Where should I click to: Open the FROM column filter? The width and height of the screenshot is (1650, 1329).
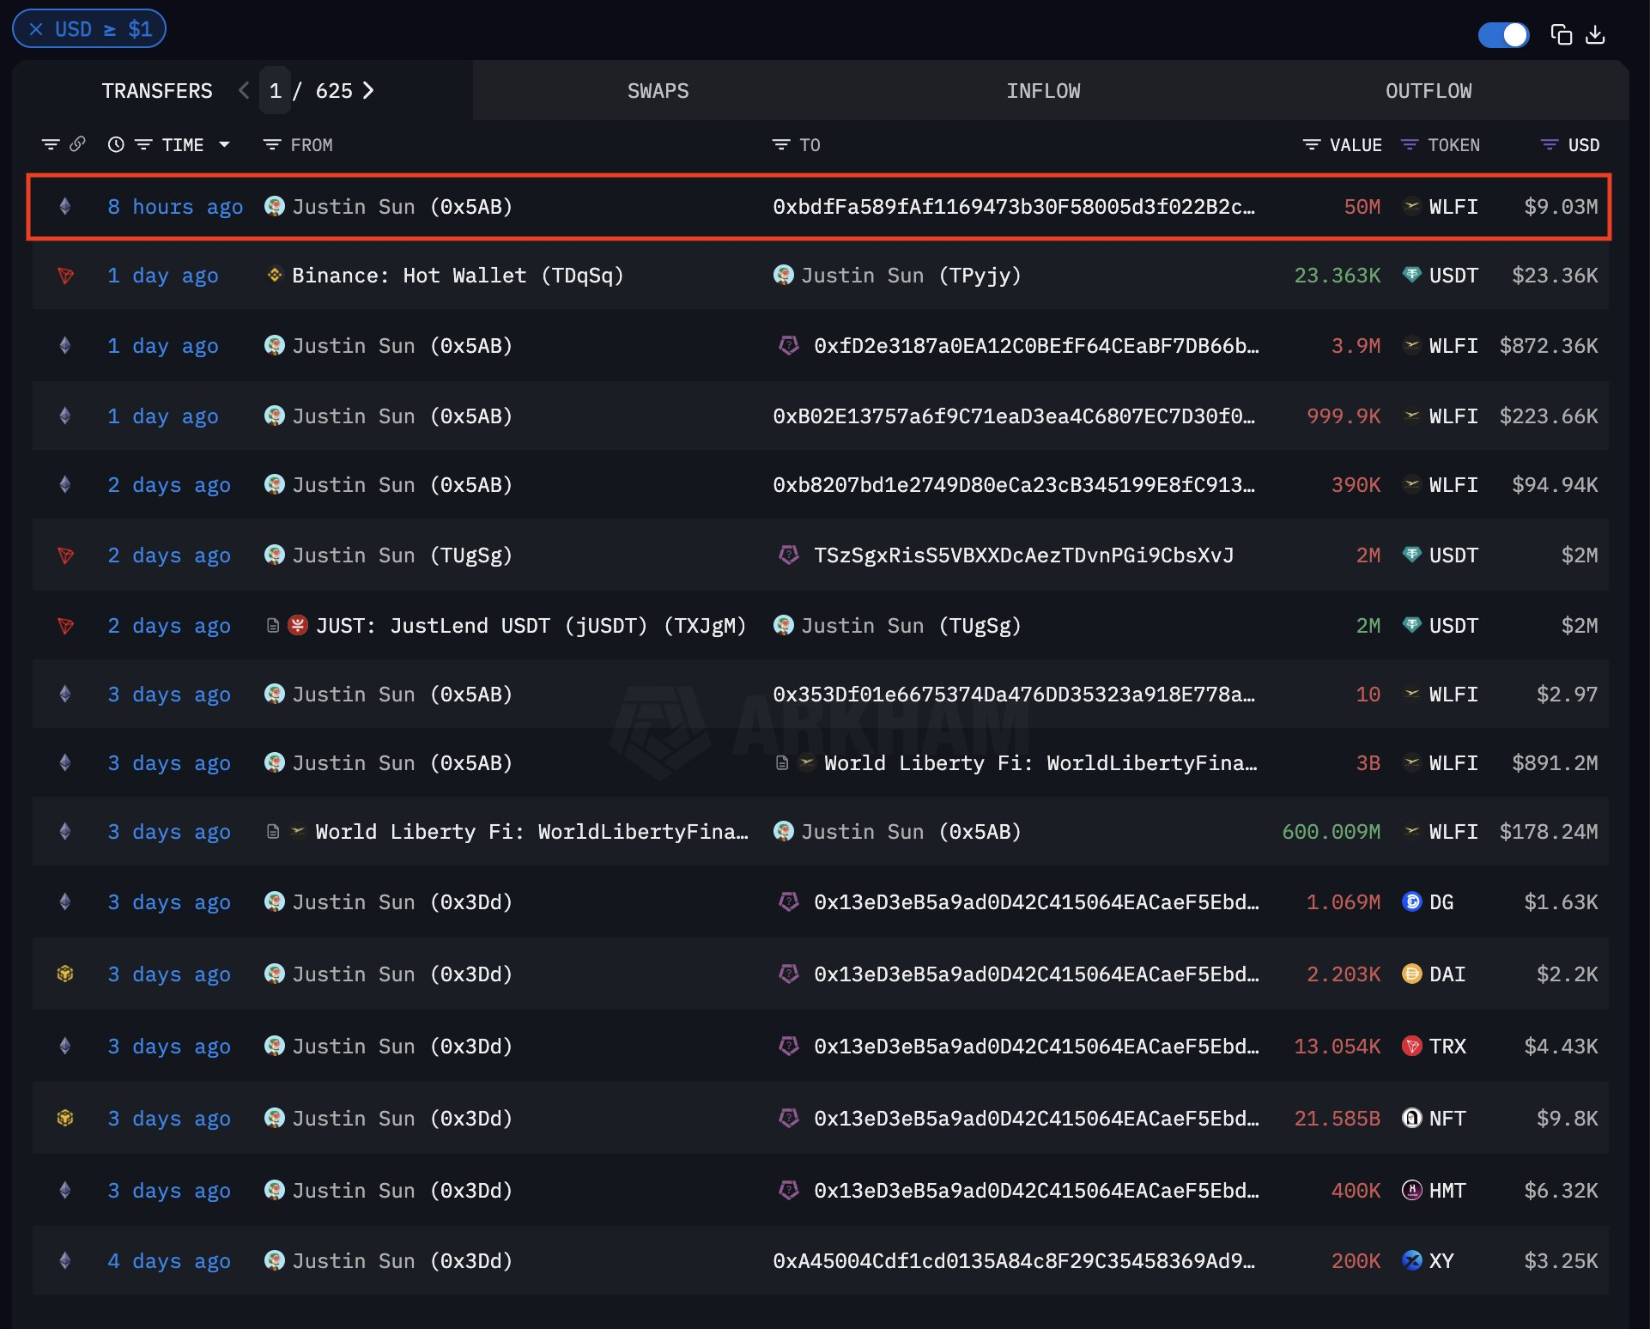click(272, 145)
